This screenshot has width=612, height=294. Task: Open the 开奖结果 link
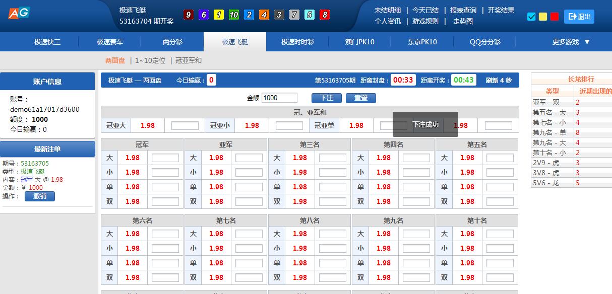click(x=501, y=10)
